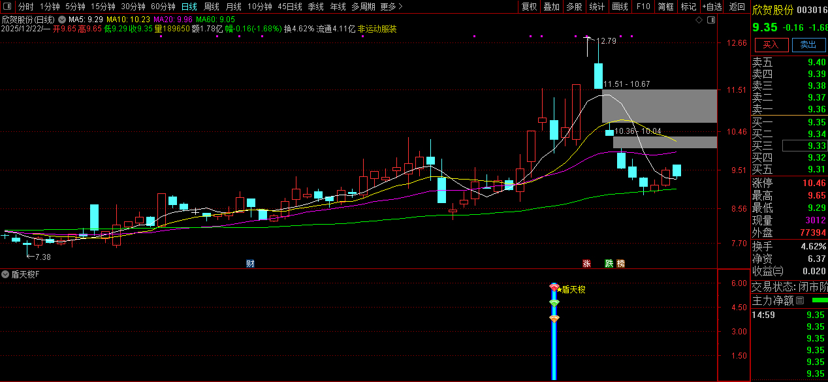Click the 卖五 price 9.40
The image size is (828, 382).
[816, 62]
